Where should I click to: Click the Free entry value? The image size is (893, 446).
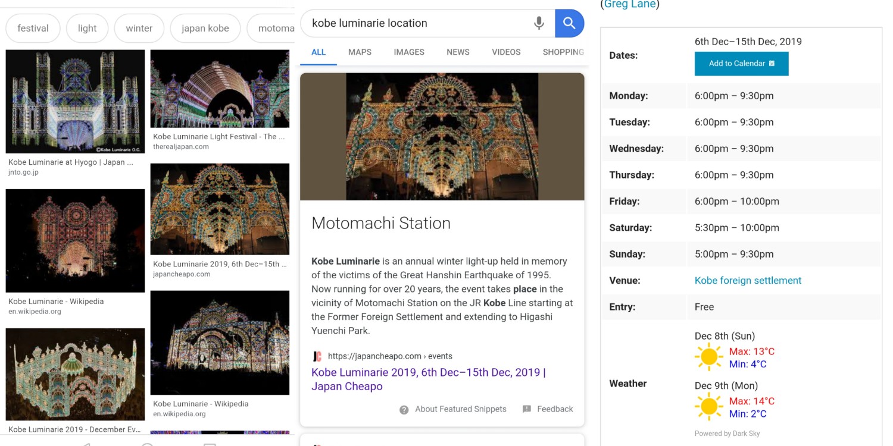click(x=704, y=307)
